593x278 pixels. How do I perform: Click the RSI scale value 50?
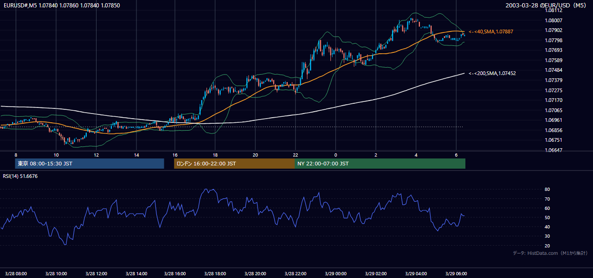pyautogui.click(x=547, y=218)
